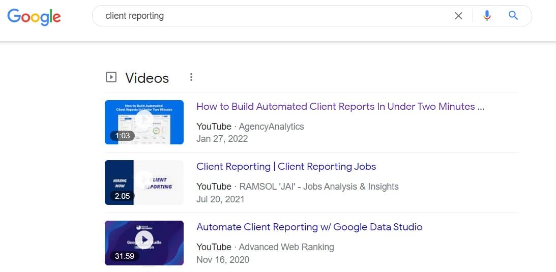Click the 'Jan 27, 2022' date
Image resolution: width=556 pixels, height=272 pixels.
(x=222, y=139)
